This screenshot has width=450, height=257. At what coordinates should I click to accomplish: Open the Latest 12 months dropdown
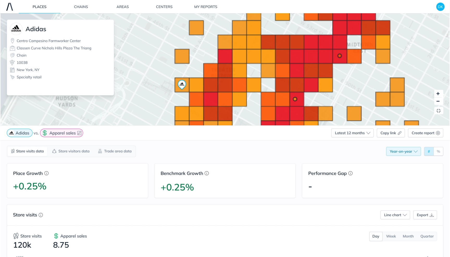pyautogui.click(x=352, y=133)
